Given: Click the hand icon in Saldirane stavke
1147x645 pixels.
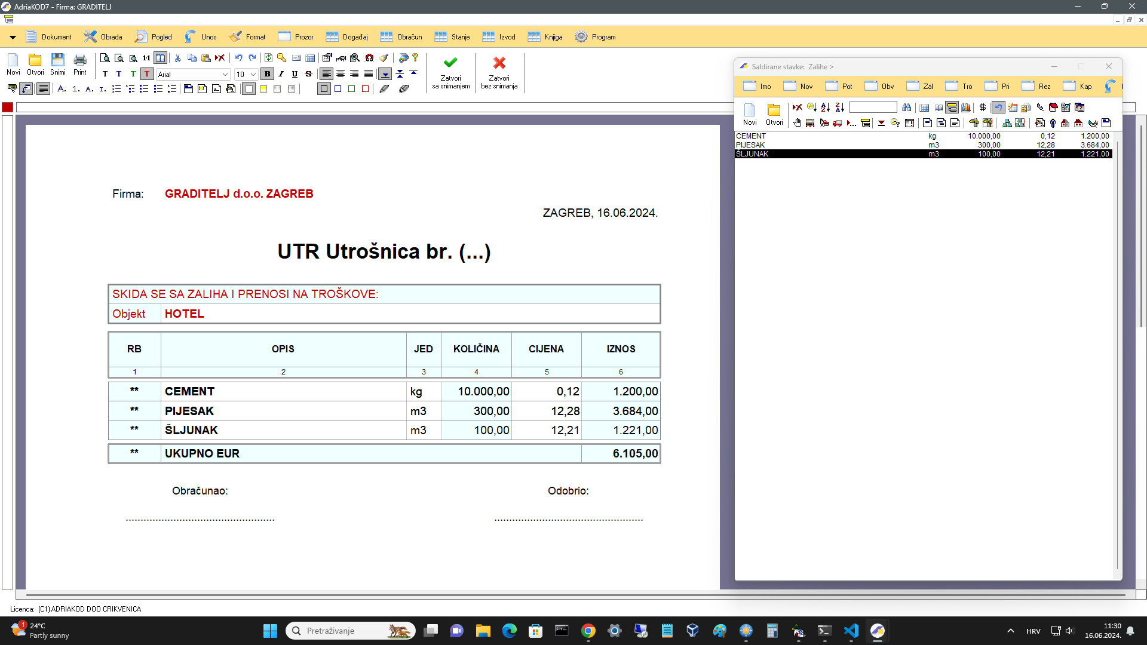Looking at the screenshot, I should (x=797, y=123).
